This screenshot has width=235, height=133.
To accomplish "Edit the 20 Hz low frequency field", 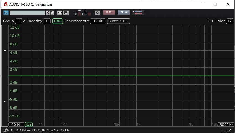I will coord(17,125).
